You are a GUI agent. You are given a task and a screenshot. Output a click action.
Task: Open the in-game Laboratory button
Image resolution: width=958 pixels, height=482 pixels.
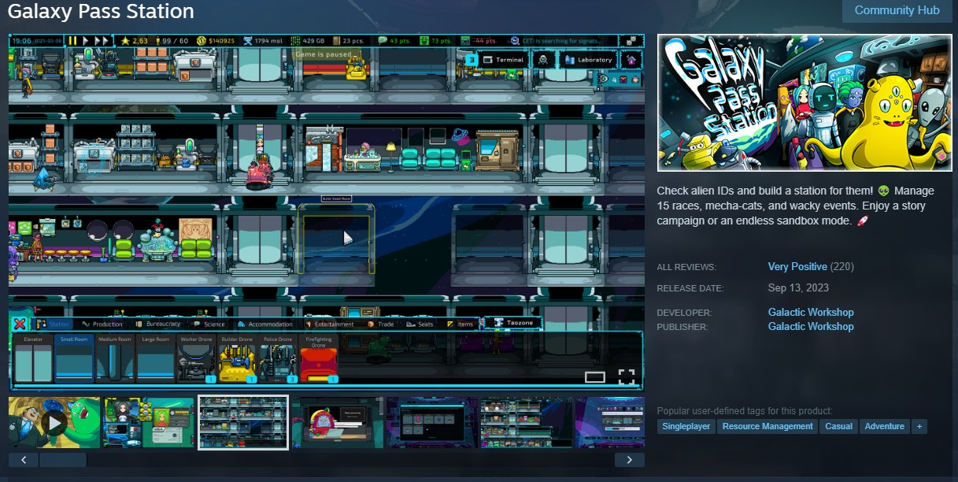(x=587, y=60)
